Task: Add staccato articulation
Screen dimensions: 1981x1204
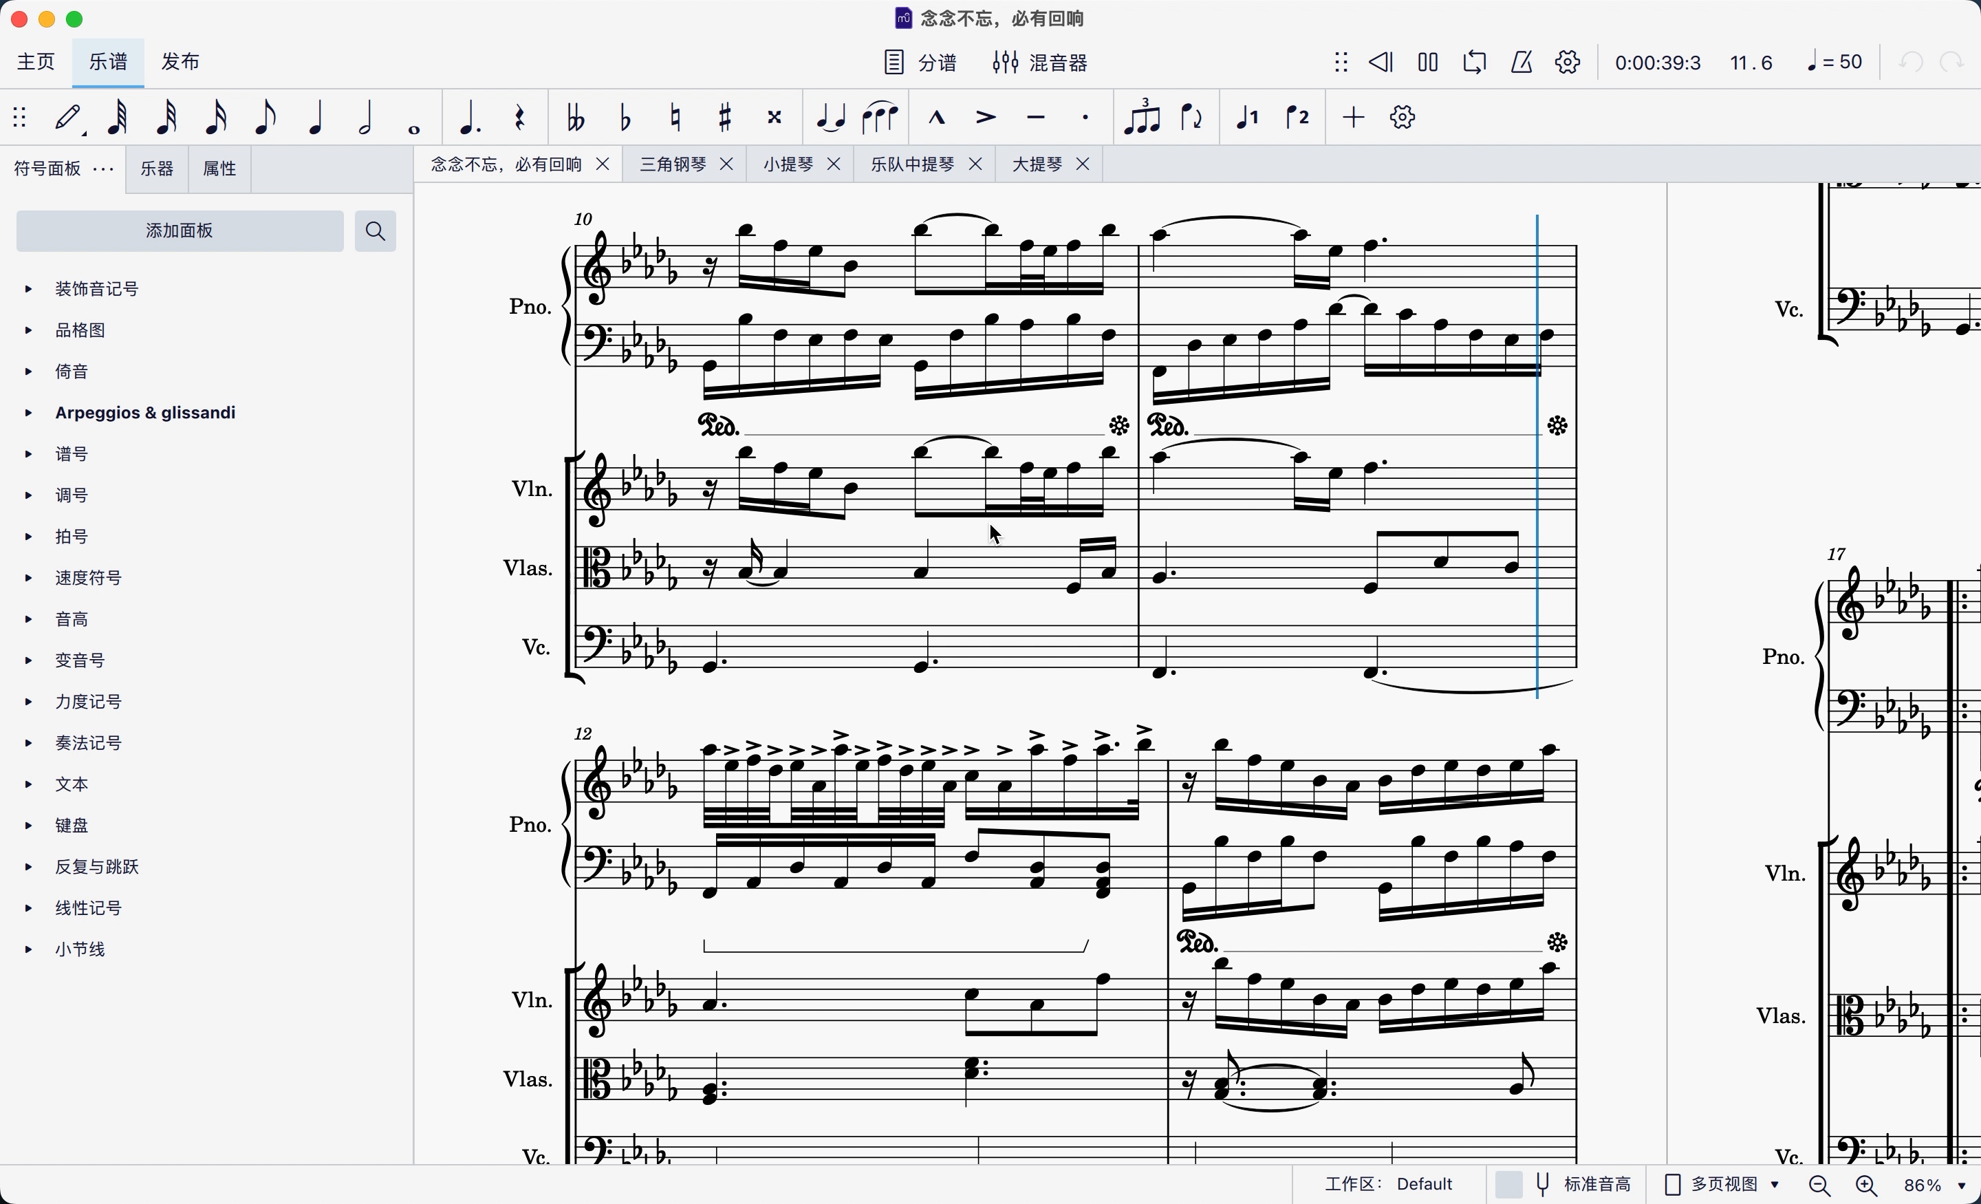Action: (x=1085, y=118)
